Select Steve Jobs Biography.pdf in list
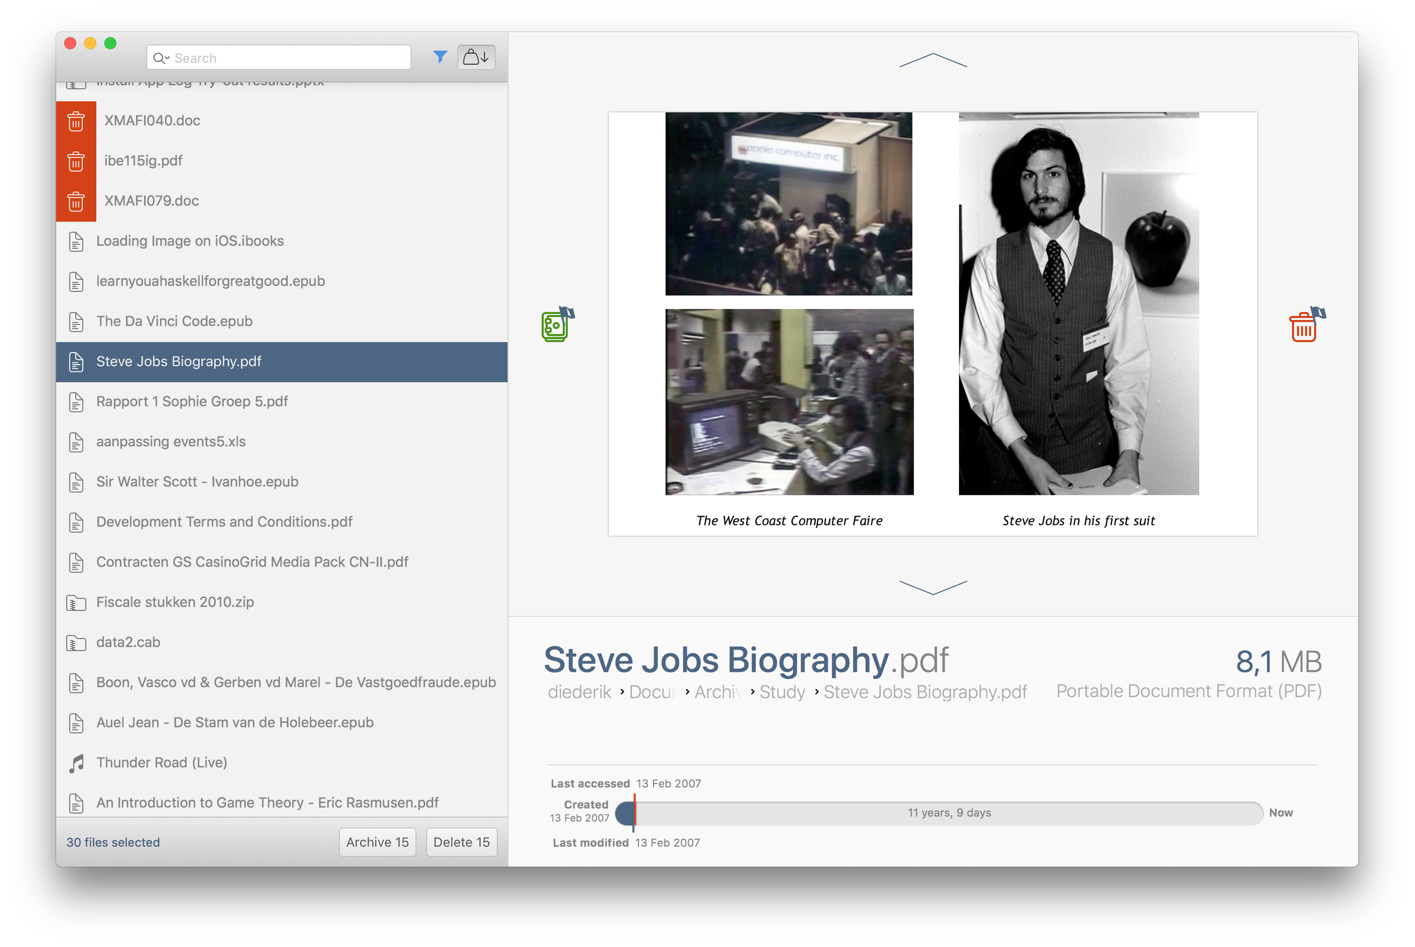 (x=282, y=362)
